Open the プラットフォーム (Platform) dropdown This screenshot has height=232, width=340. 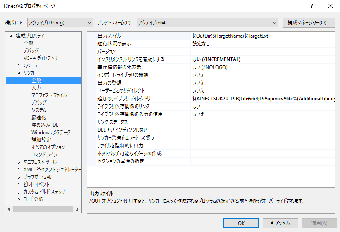[207, 22]
